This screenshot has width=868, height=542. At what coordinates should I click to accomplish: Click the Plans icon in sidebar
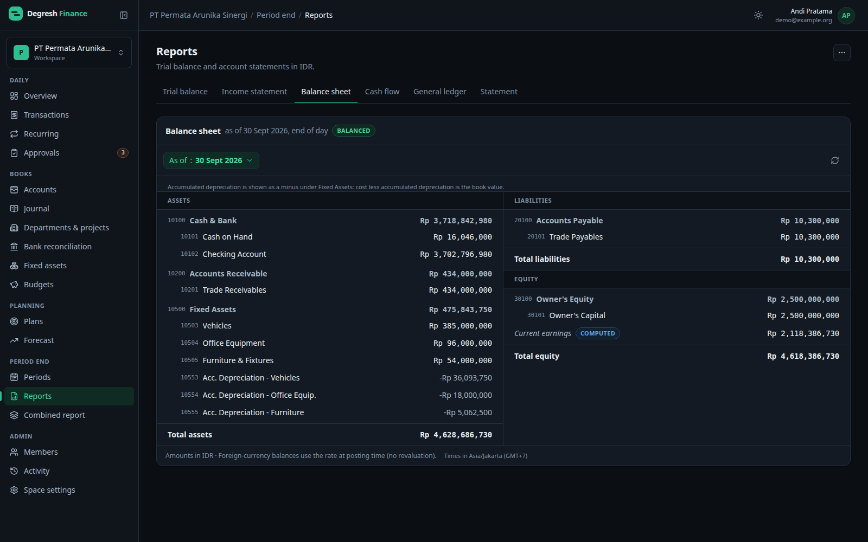[14, 321]
